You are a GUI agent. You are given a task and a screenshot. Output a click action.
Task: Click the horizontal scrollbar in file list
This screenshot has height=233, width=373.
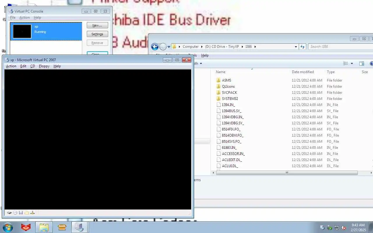tap(287, 173)
